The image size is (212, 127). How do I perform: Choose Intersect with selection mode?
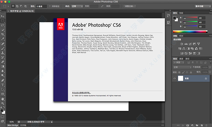[25, 6]
